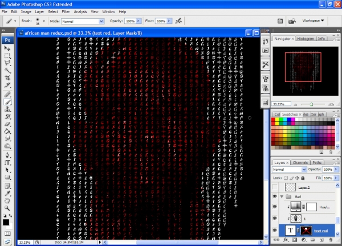Select the Eyedropper tool
342x246 pixels.
click(7, 194)
